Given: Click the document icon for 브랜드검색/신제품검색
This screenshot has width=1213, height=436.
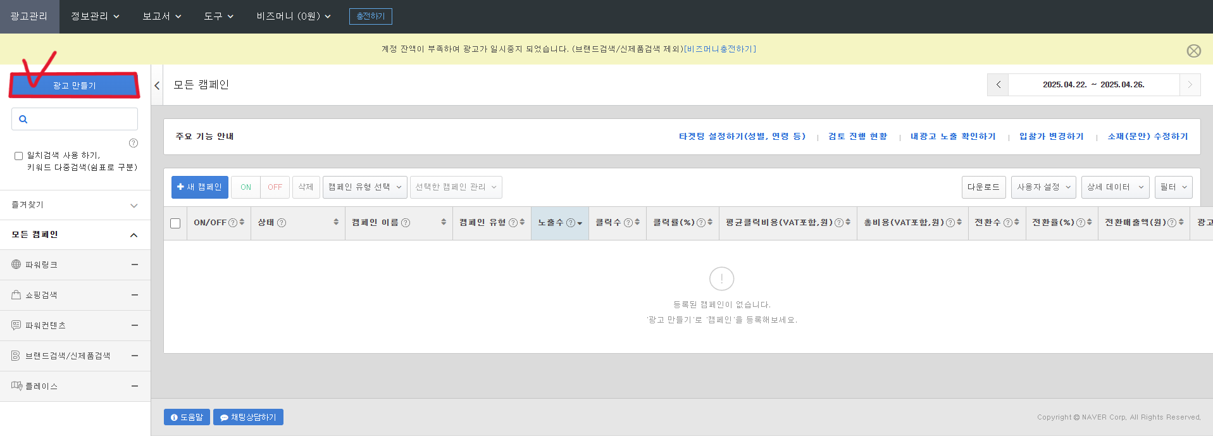Looking at the screenshot, I should point(16,356).
